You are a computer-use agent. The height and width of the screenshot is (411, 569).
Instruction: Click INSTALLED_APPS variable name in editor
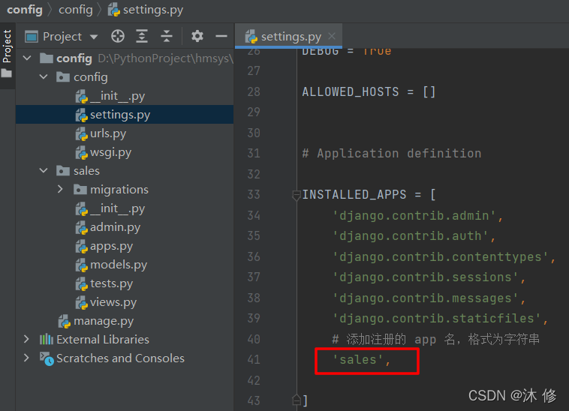tap(354, 195)
